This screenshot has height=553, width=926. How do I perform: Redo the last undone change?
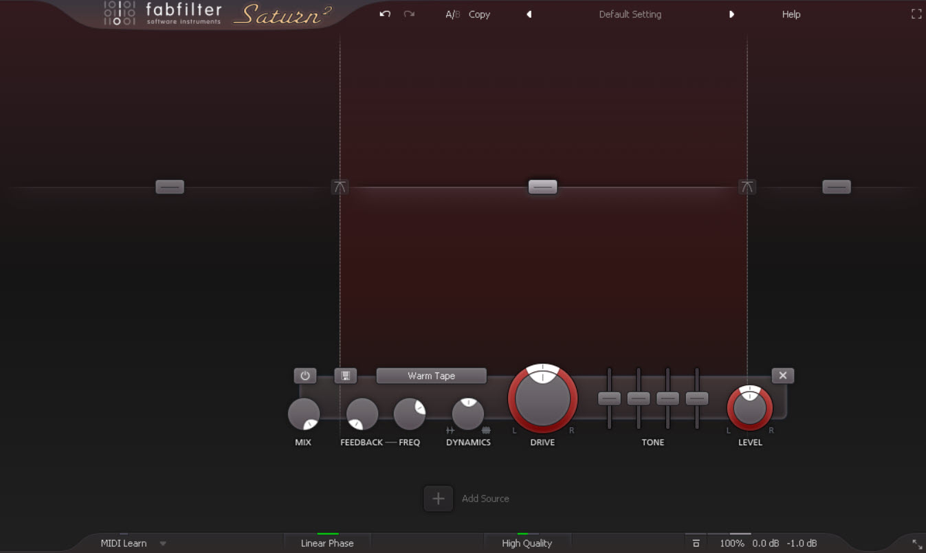[409, 14]
